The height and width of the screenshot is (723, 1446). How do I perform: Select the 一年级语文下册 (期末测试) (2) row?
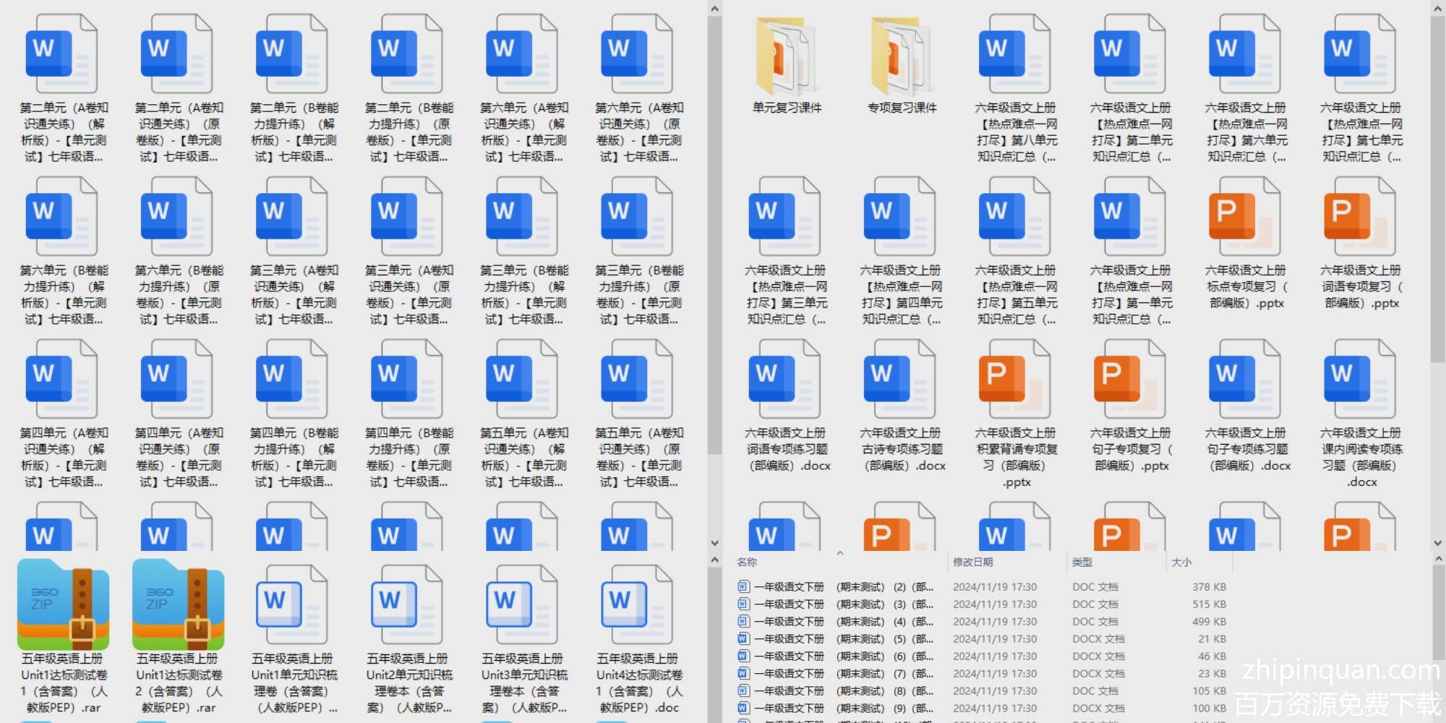click(x=839, y=587)
